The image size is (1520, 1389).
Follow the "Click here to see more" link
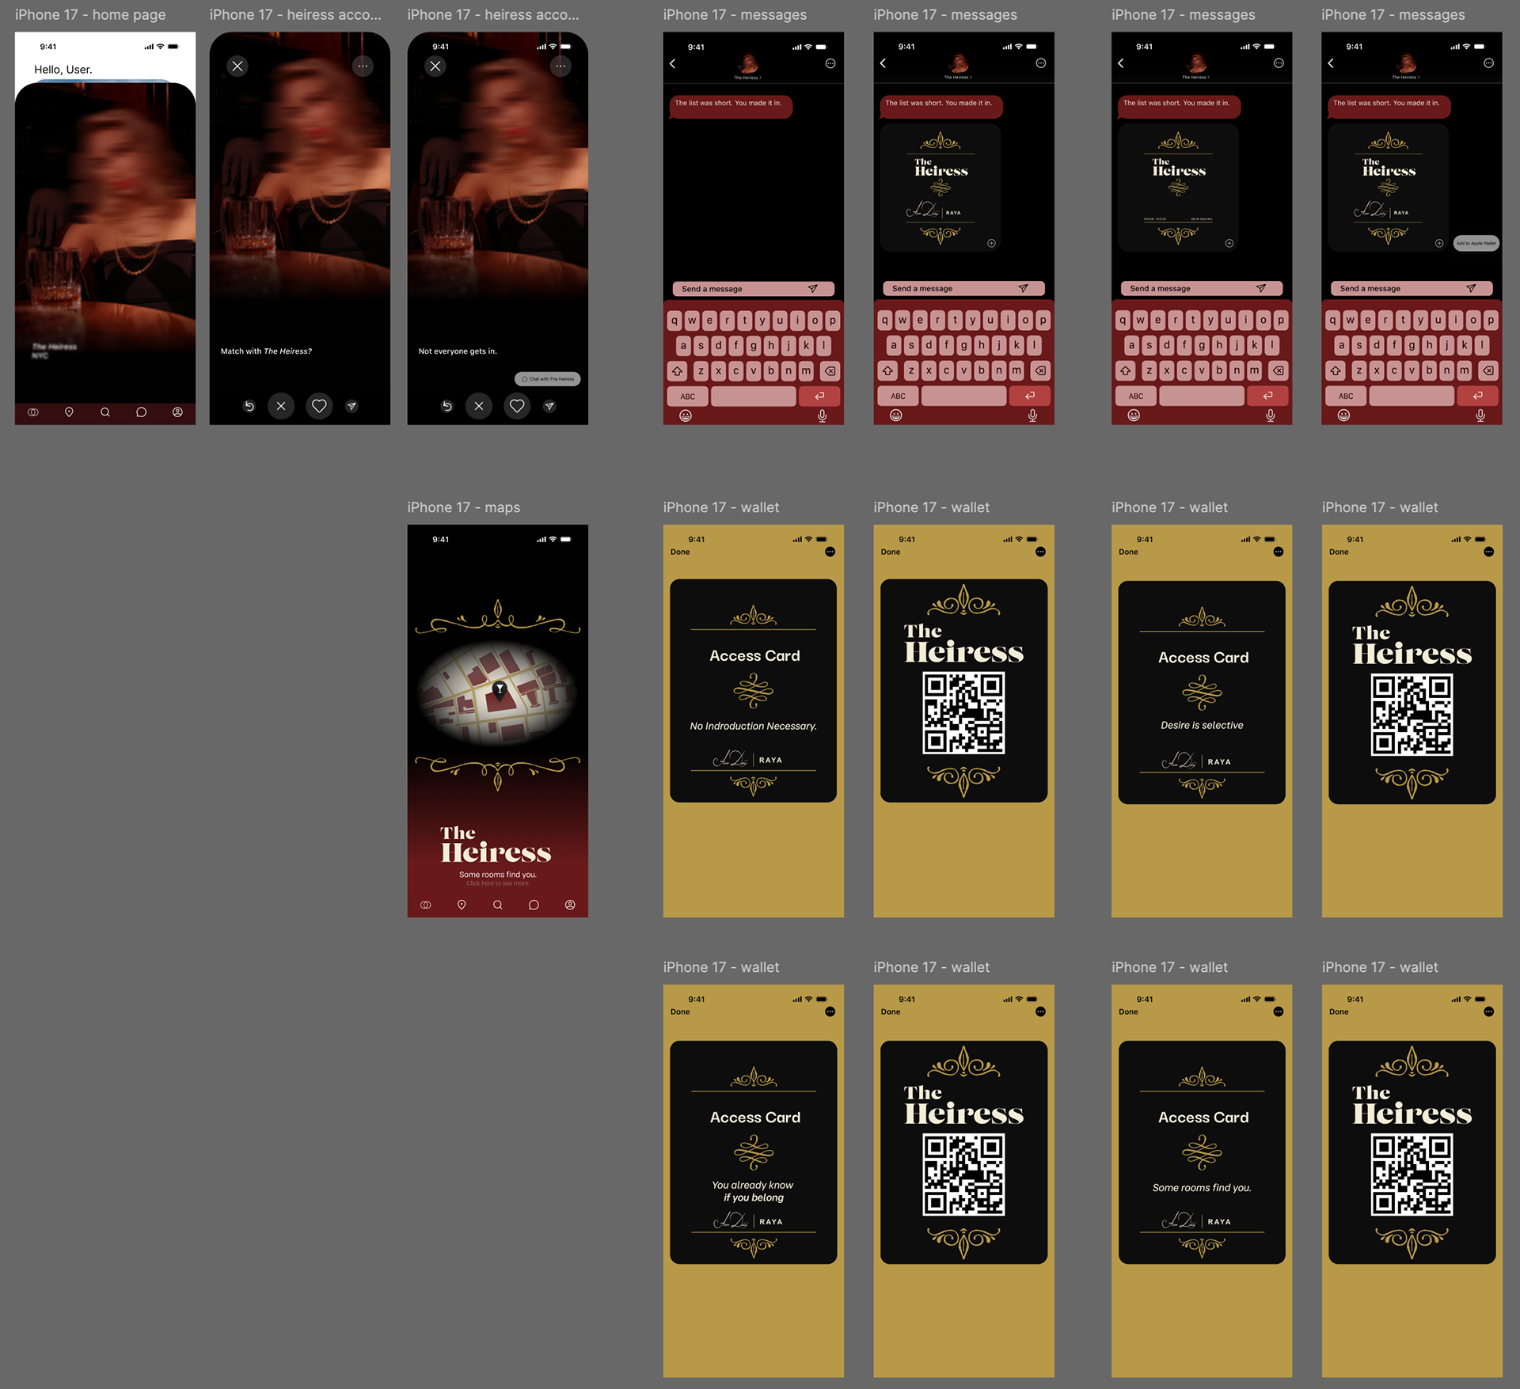click(497, 883)
